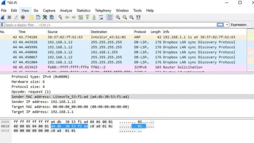This screenshot has width=254, height=143.
Task: Select packet 48 Router Solicitation row
Action: pos(123,67)
